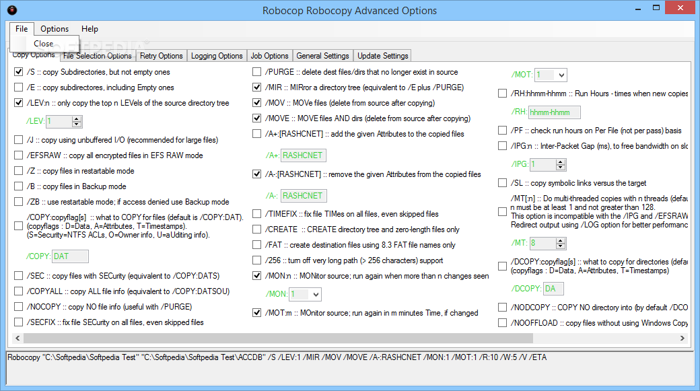The height and width of the screenshot is (391, 700).
Task: Enable /RH Run Hours checkbox
Action: pyautogui.click(x=502, y=94)
